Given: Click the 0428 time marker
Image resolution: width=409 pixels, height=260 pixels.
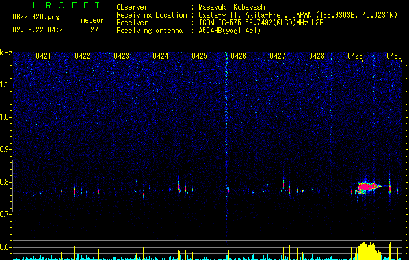Looking at the screenshot, I should pos(317,56).
